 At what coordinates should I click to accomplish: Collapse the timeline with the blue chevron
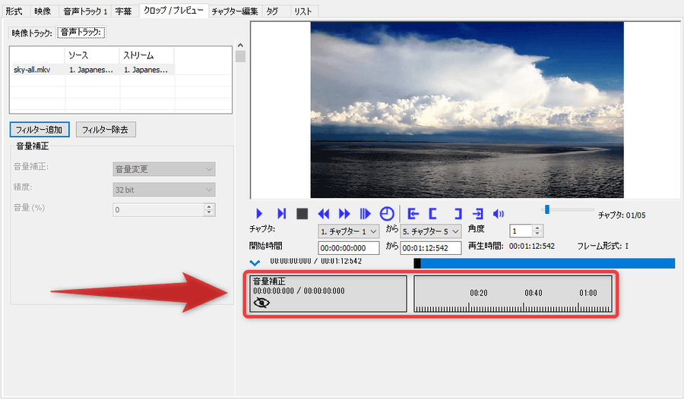pyautogui.click(x=255, y=262)
